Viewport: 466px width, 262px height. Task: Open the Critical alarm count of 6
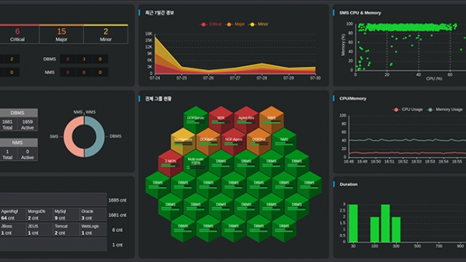[17, 35]
